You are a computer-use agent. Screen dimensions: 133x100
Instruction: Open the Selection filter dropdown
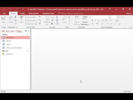point(40,17)
